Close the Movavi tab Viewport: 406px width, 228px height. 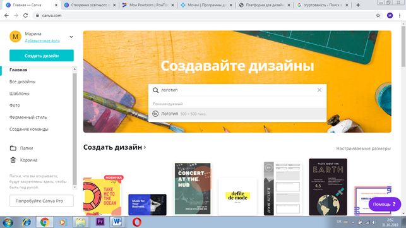pos(231,5)
